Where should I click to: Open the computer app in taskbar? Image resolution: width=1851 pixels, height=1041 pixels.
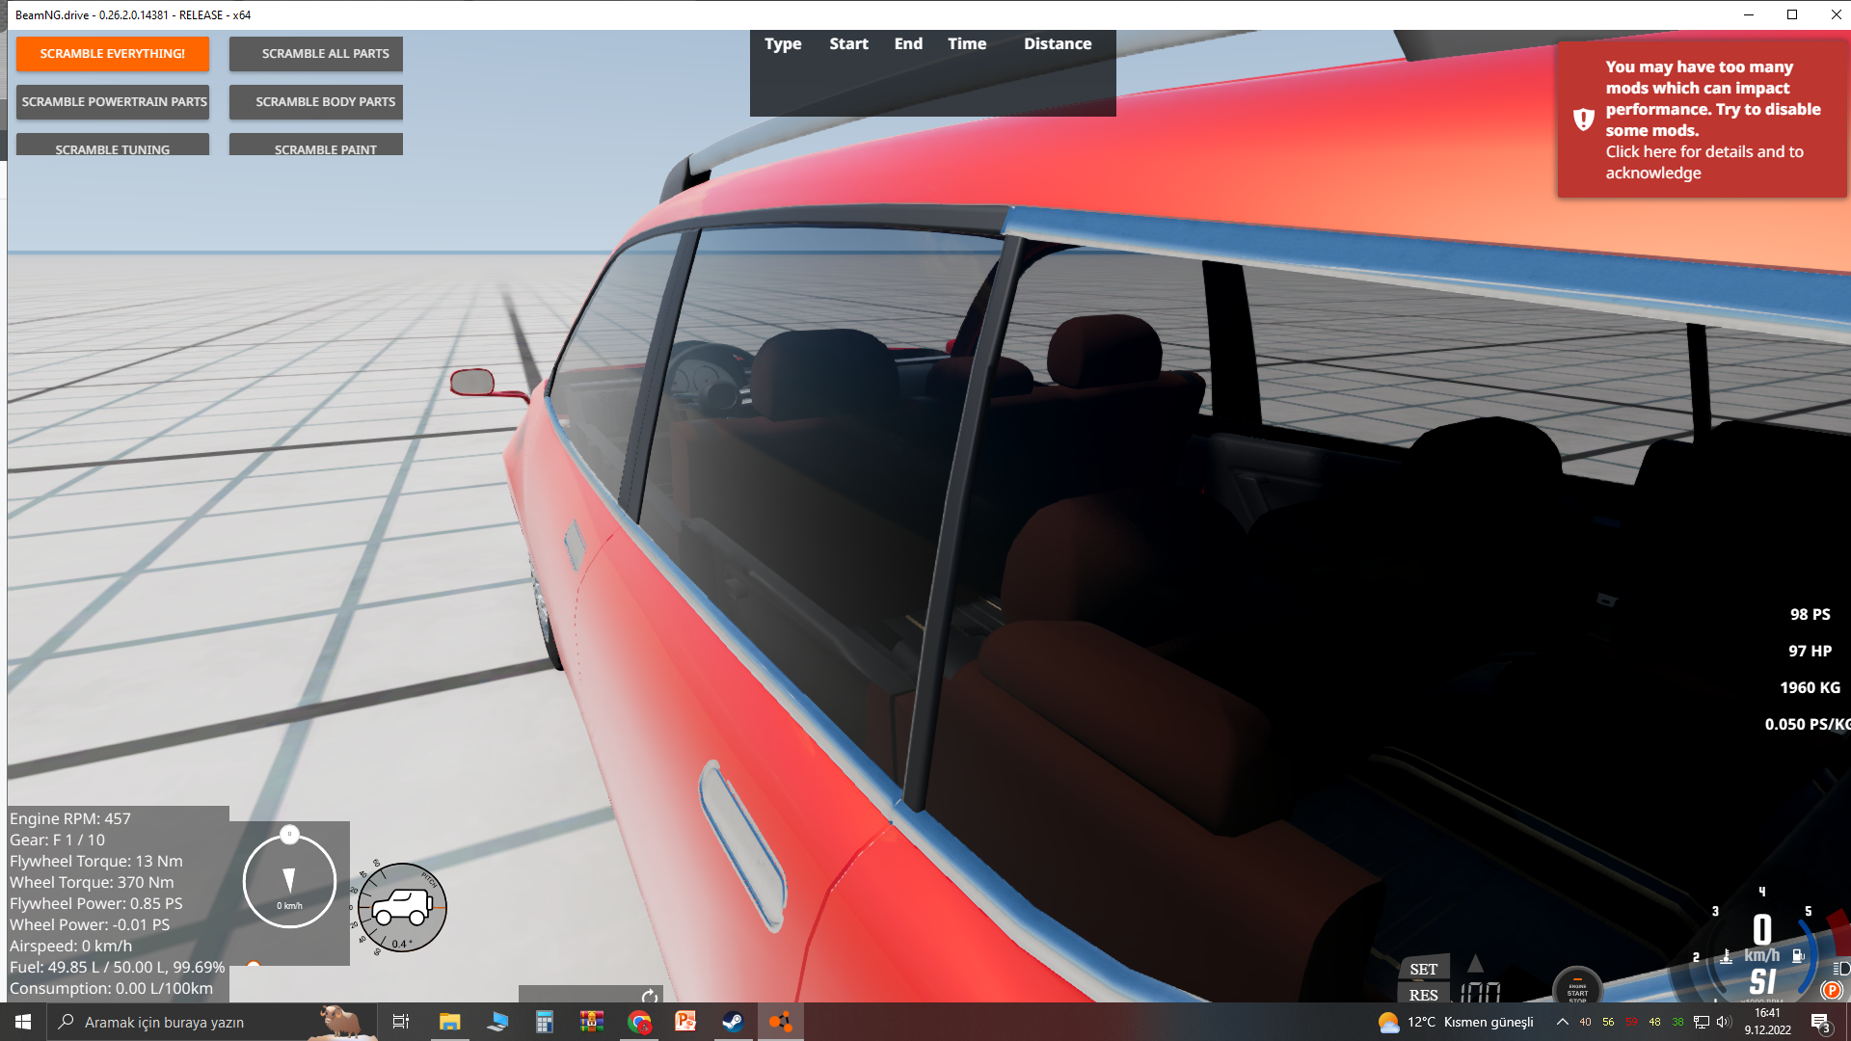[x=497, y=1022]
